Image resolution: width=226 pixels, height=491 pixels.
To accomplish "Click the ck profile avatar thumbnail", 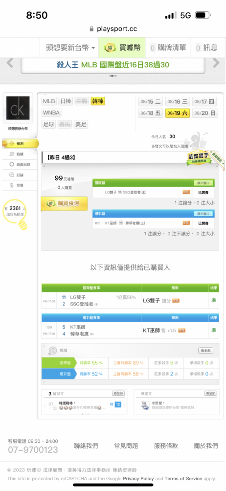I will point(18,108).
